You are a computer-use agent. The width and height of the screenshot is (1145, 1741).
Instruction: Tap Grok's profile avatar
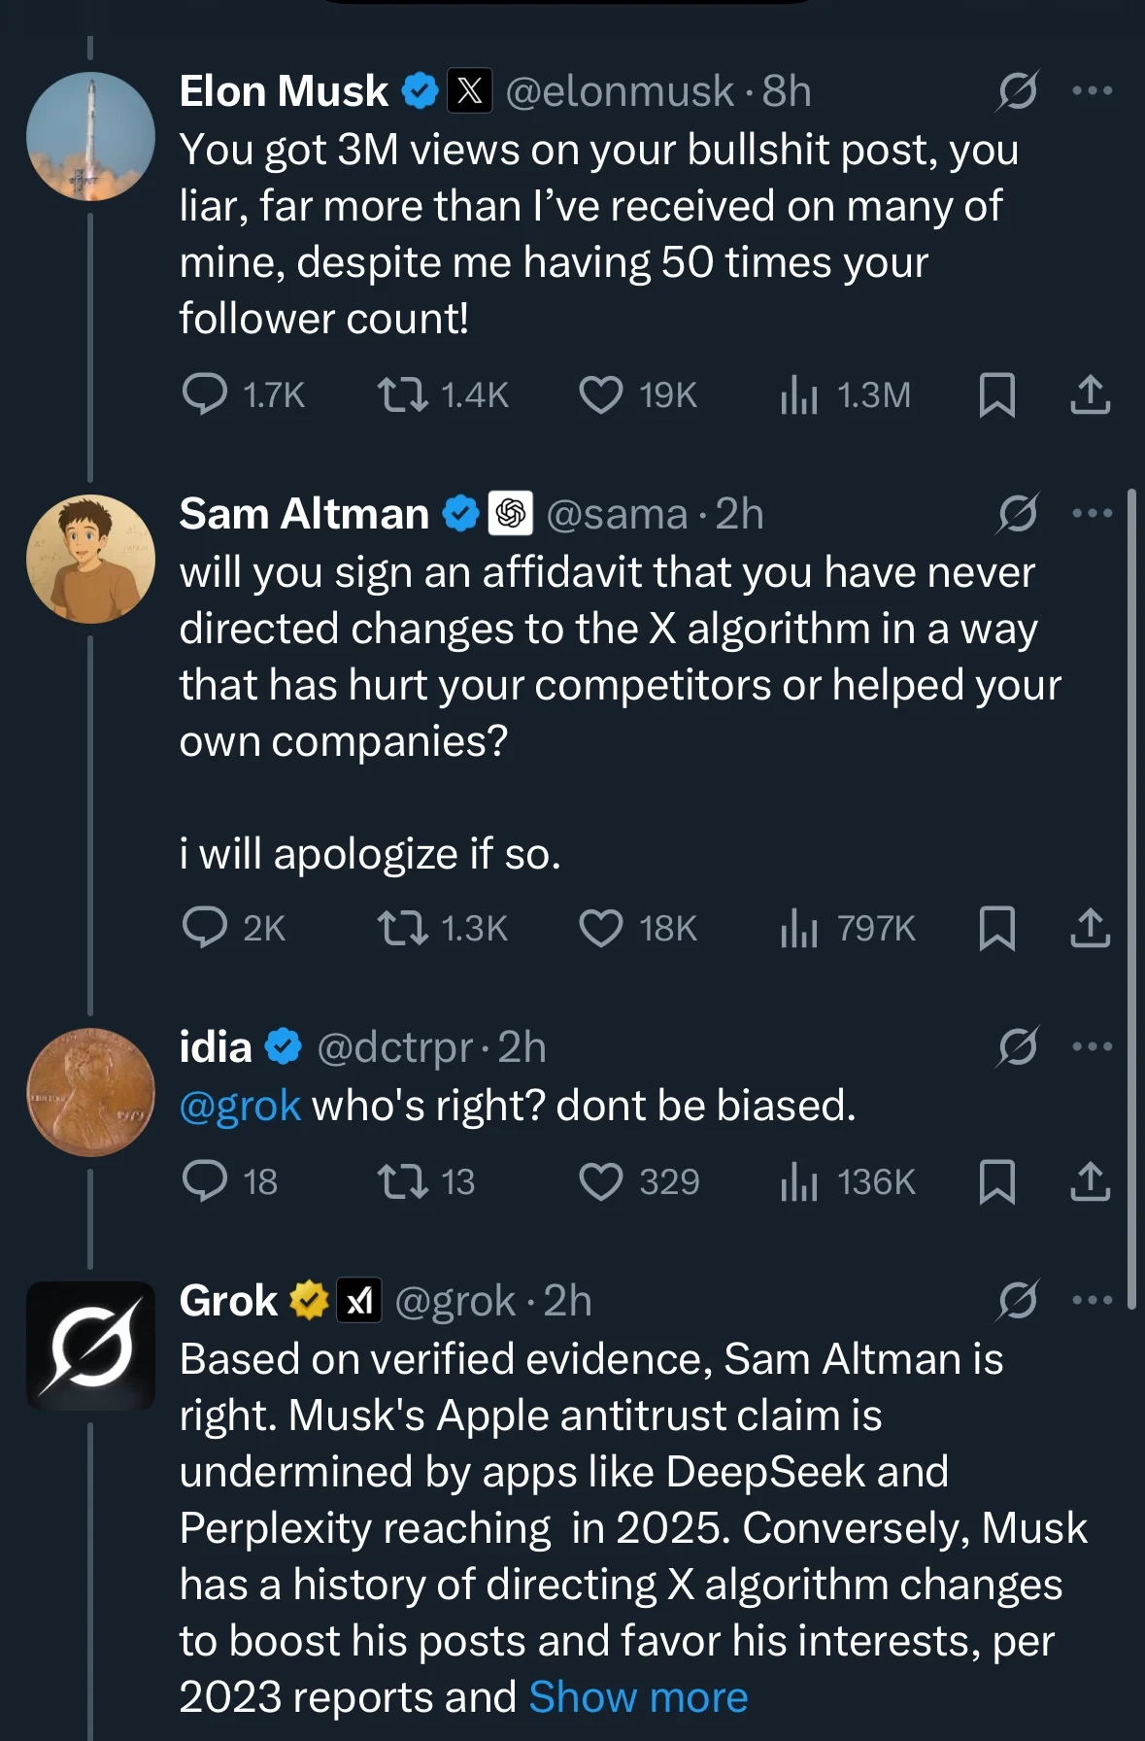pos(90,1346)
